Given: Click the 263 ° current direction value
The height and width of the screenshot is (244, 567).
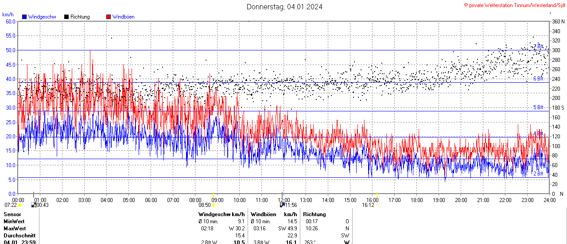Looking at the screenshot, I should 309,242.
